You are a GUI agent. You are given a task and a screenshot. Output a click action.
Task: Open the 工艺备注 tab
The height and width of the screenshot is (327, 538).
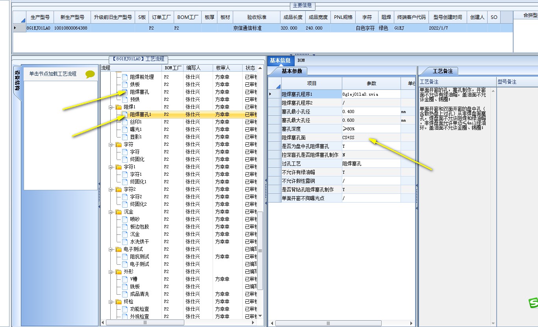pos(443,71)
